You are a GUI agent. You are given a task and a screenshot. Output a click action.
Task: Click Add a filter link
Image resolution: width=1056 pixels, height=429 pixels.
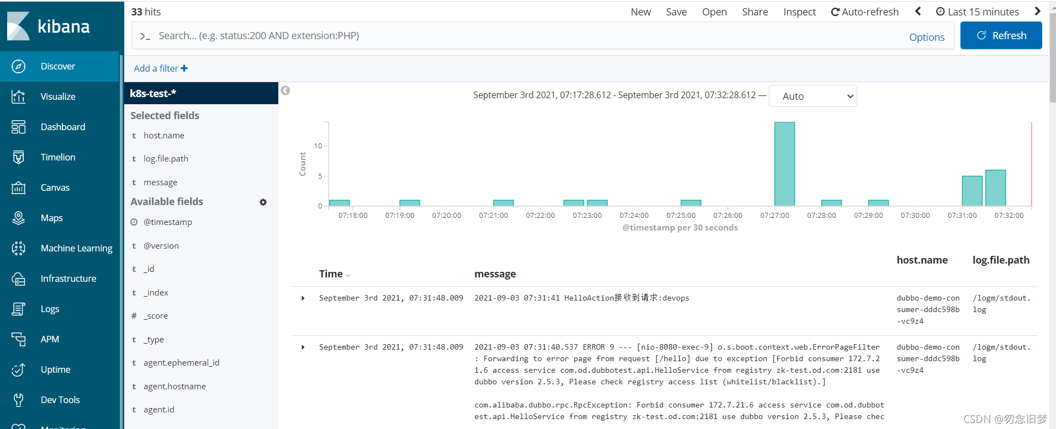pyautogui.click(x=161, y=68)
